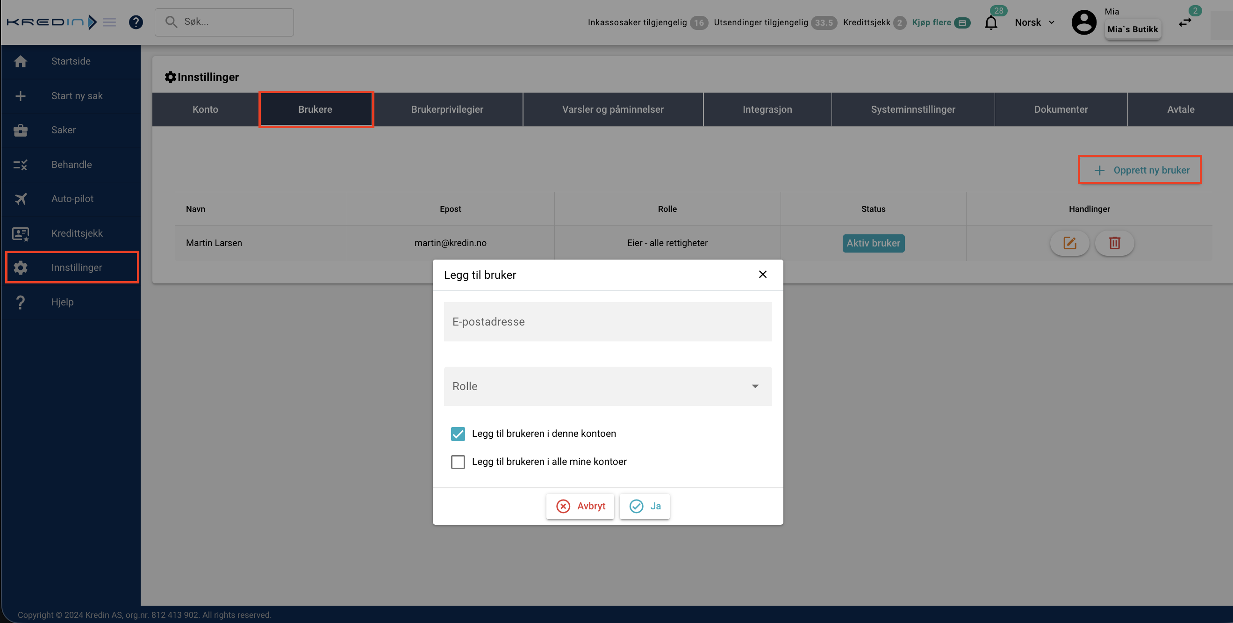Image resolution: width=1233 pixels, height=623 pixels.
Task: Click the help question mark icon in header
Action: (136, 22)
